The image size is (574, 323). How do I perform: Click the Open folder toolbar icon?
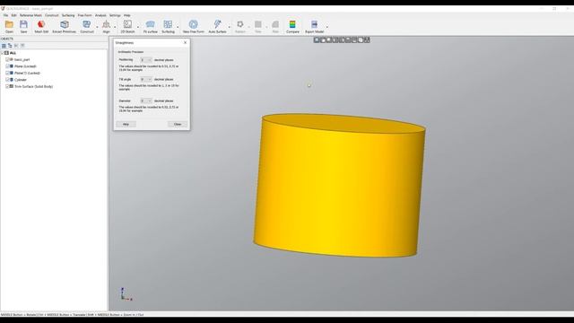coord(9,24)
